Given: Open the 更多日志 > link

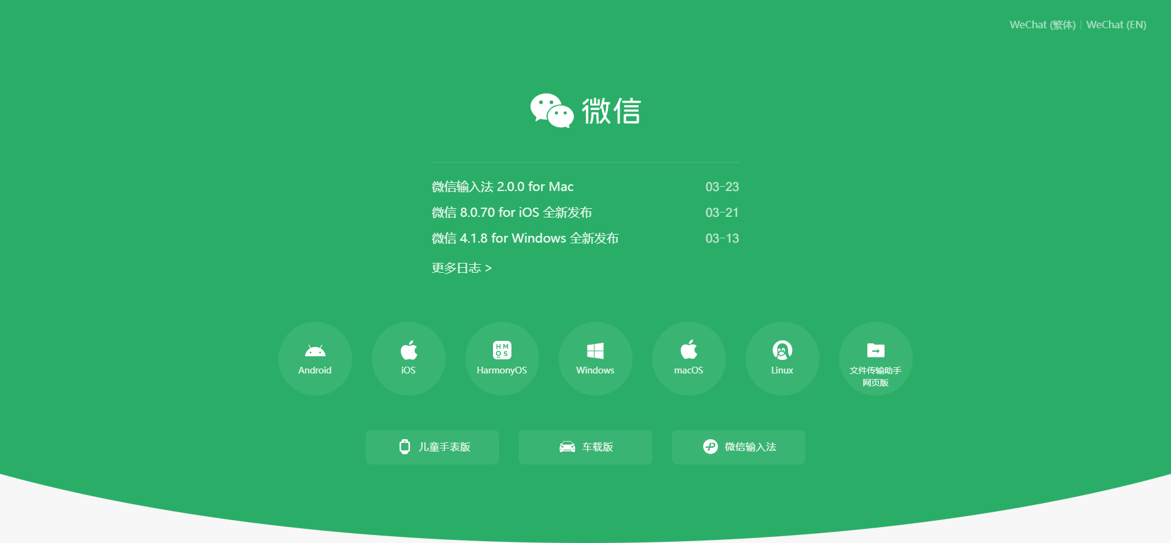Looking at the screenshot, I should point(462,268).
